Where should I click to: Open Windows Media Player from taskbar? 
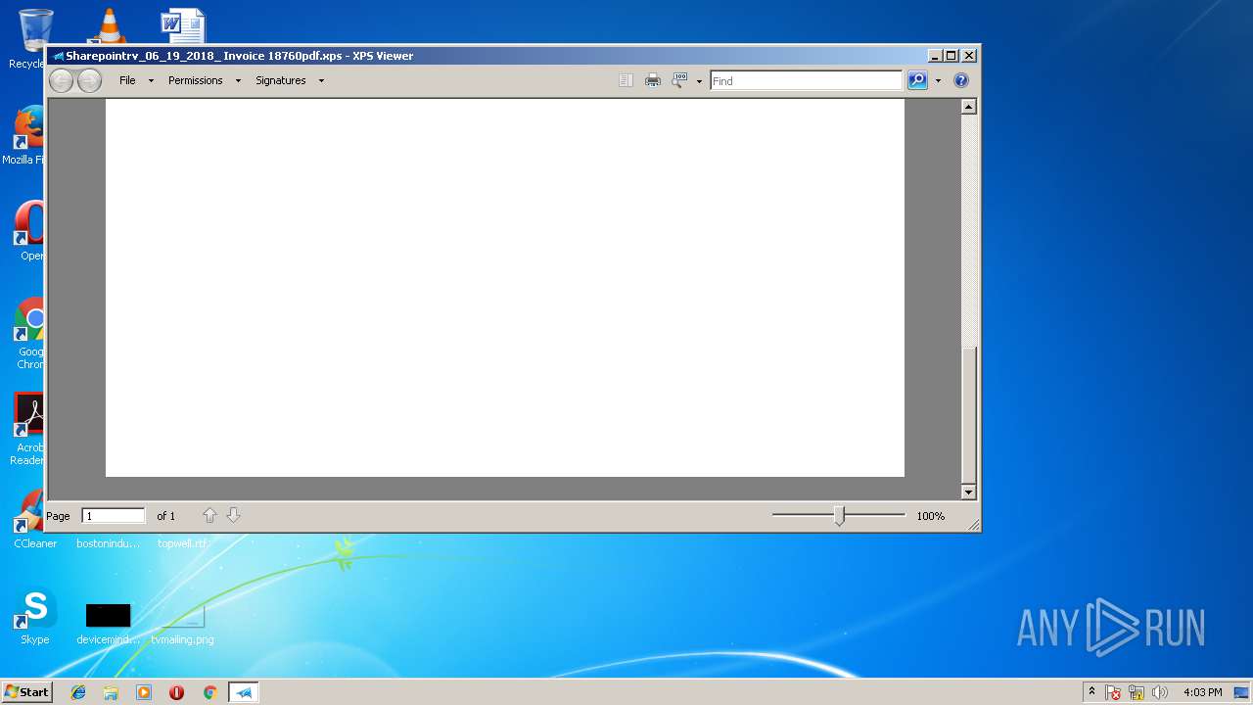click(144, 692)
